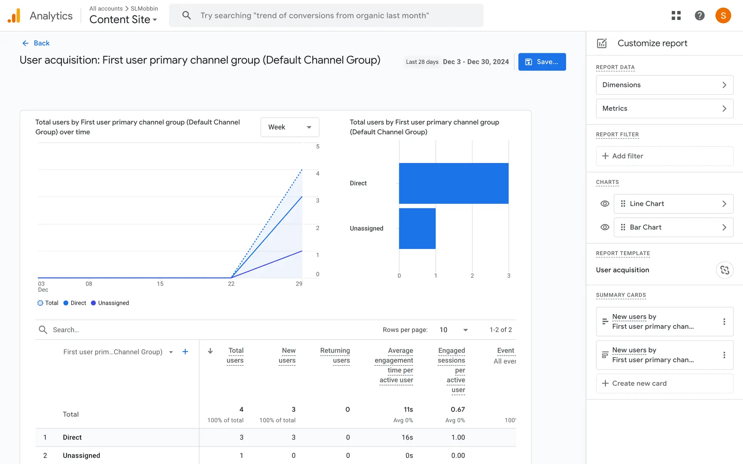Unlink the User acquisition report template icon
743x464 pixels.
click(x=724, y=270)
